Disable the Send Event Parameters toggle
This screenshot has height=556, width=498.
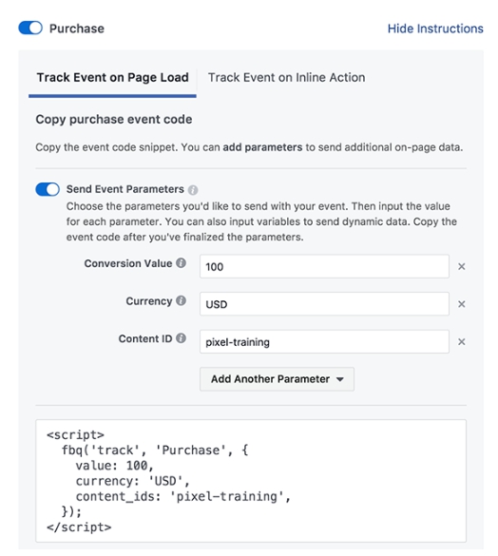pyautogui.click(x=48, y=189)
